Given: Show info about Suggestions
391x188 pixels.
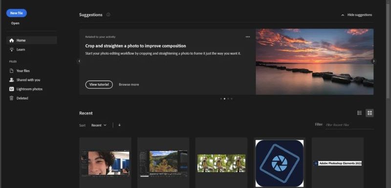Looking at the screenshot, I should 108,15.
